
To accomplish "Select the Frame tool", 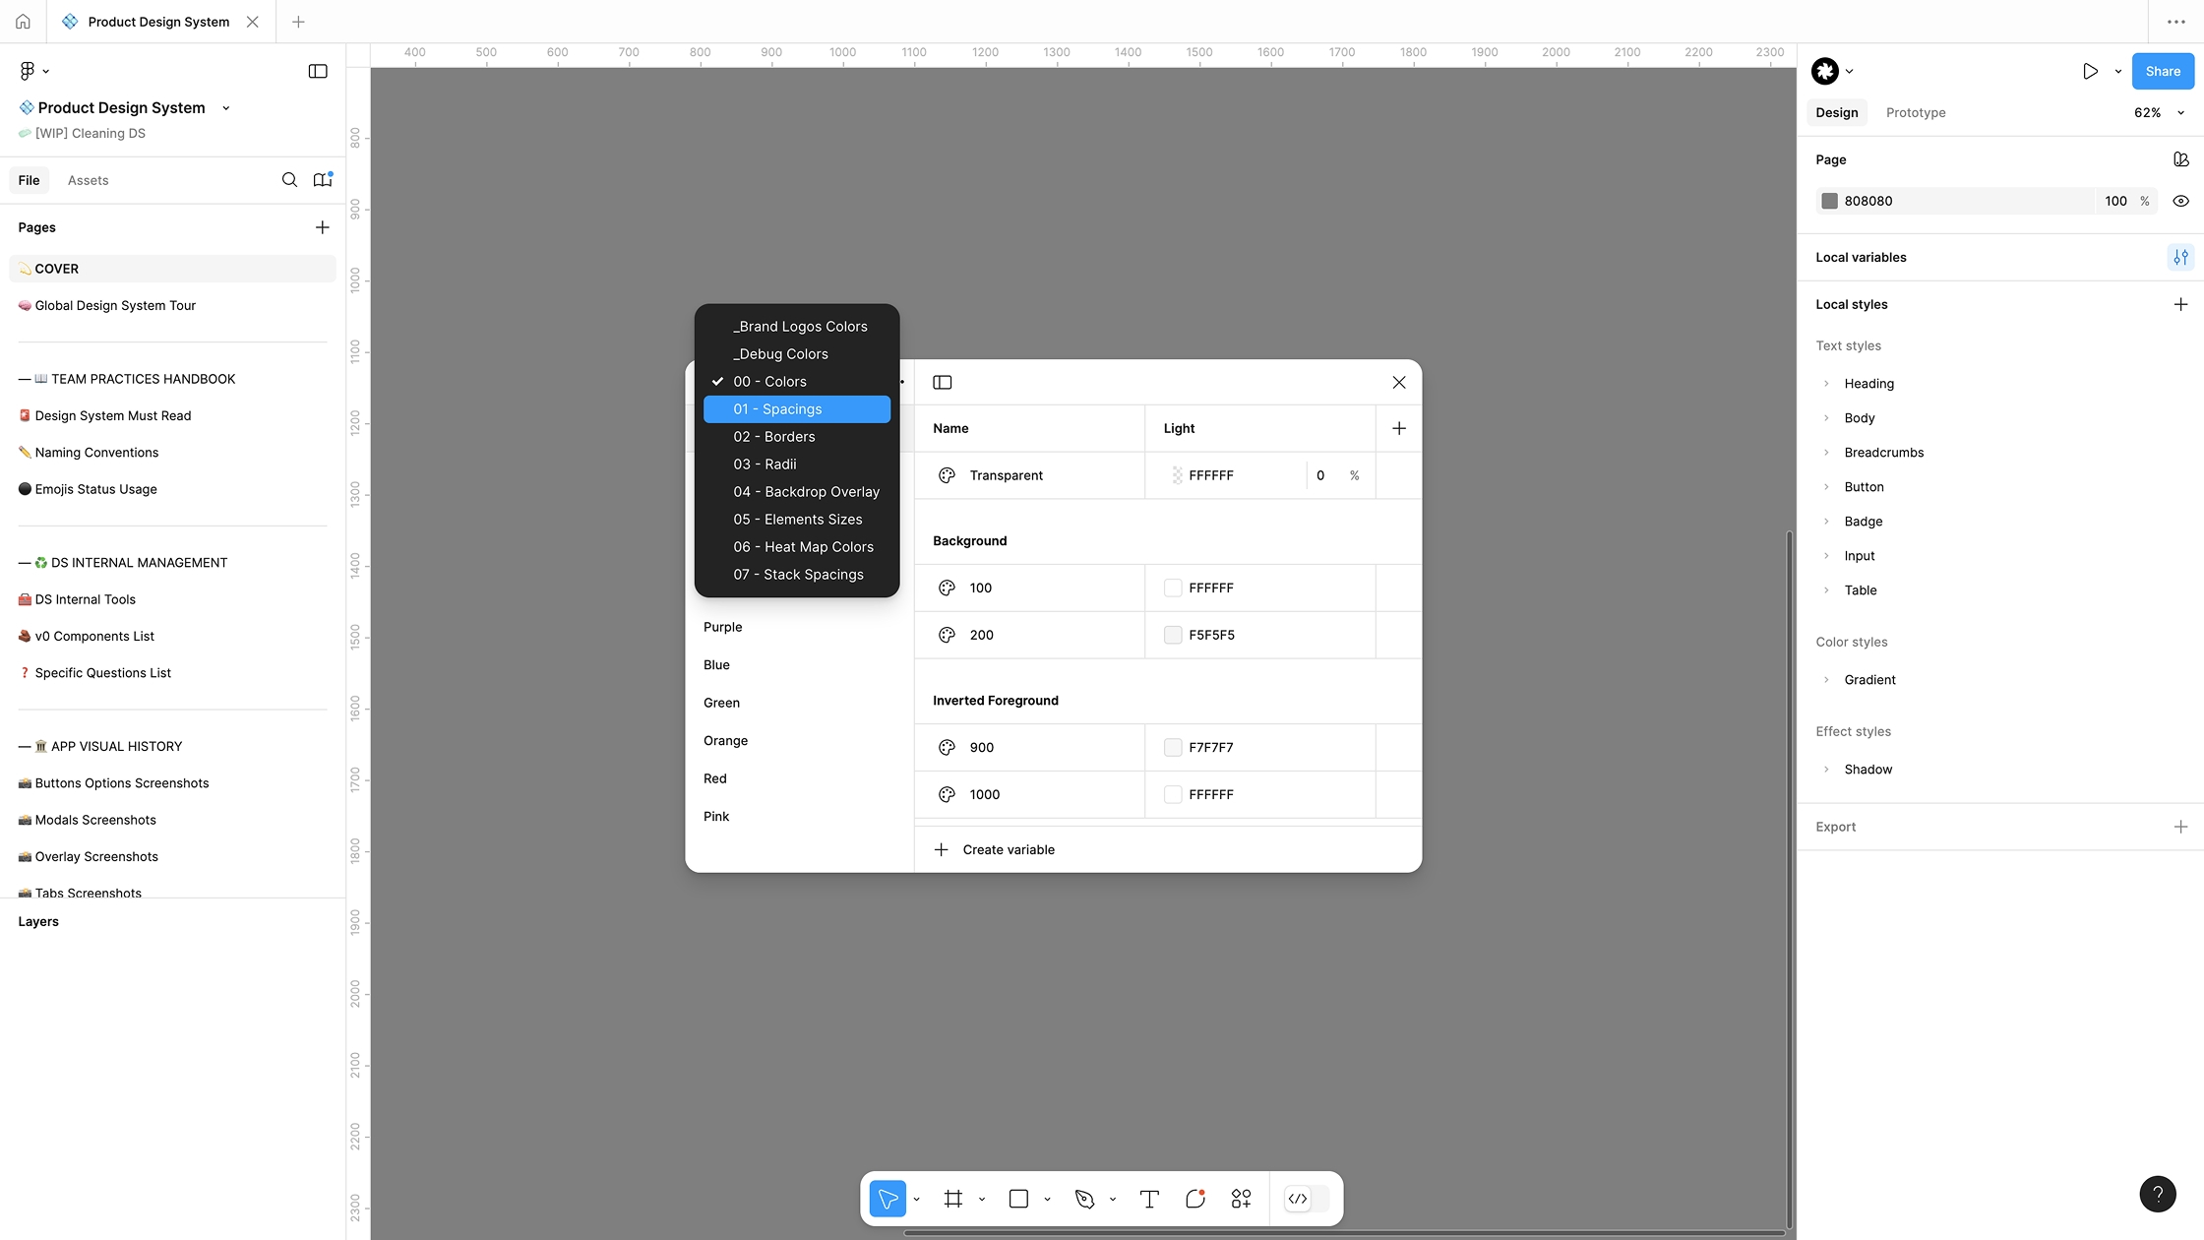I will pyautogui.click(x=952, y=1199).
